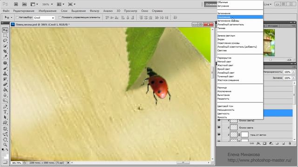Viewport: 298px width, 167px height.
Task: Open the Слой auto-select dropdown
Action: [x=44, y=18]
